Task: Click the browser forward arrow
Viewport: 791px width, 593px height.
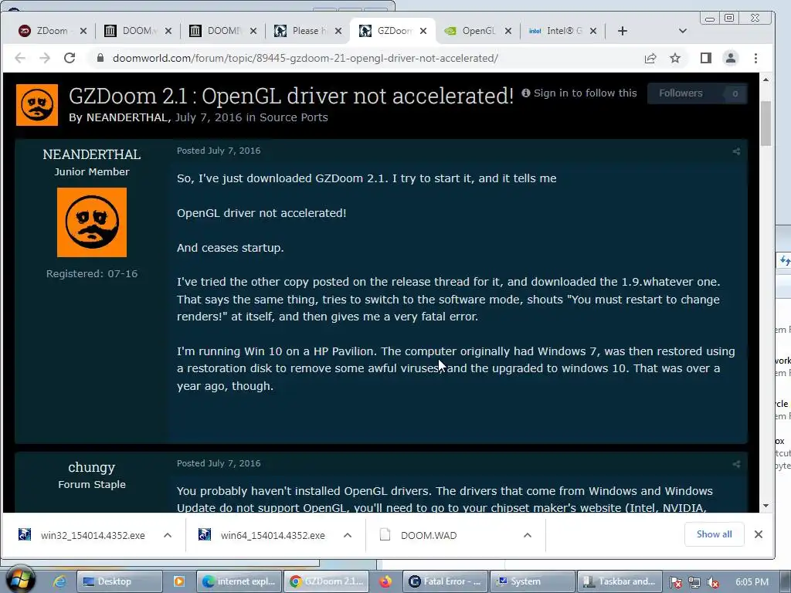Action: (45, 58)
